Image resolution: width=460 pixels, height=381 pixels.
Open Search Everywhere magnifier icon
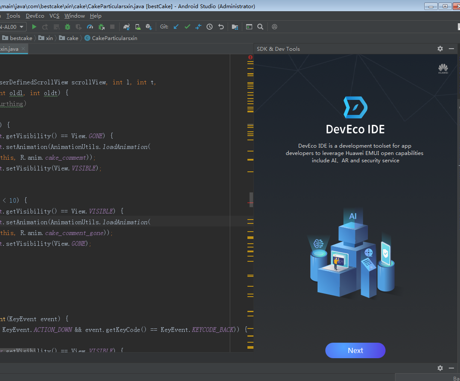[x=260, y=27]
